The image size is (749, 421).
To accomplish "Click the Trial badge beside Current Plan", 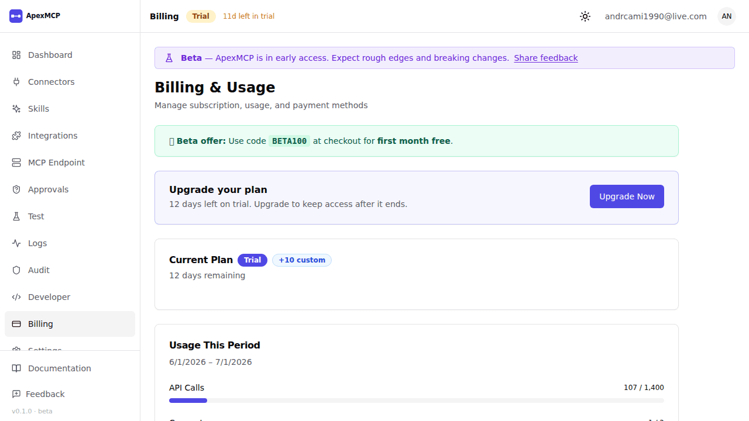I will (252, 260).
